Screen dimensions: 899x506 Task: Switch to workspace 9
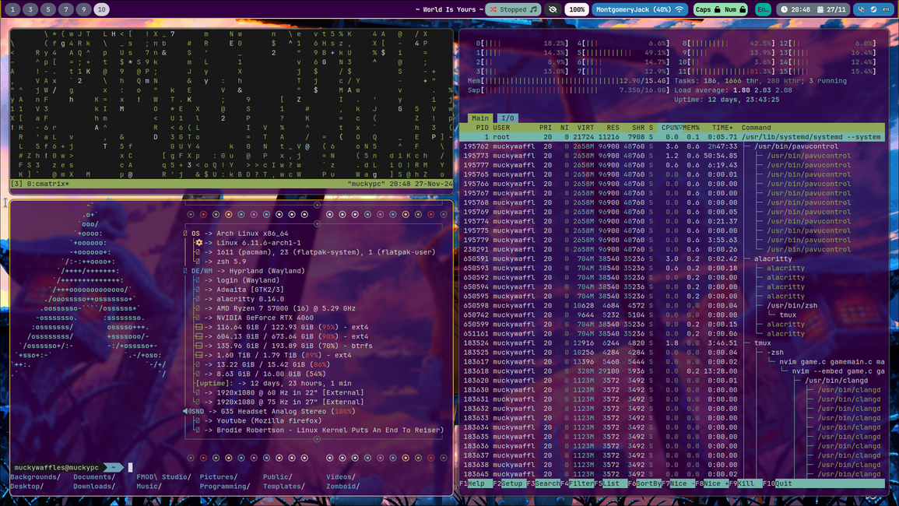[x=84, y=9]
